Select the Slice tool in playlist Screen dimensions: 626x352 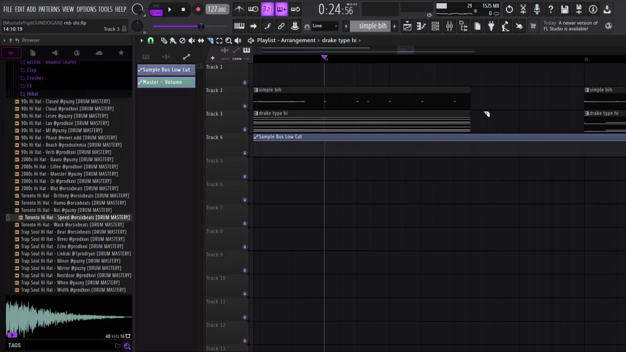click(210, 41)
